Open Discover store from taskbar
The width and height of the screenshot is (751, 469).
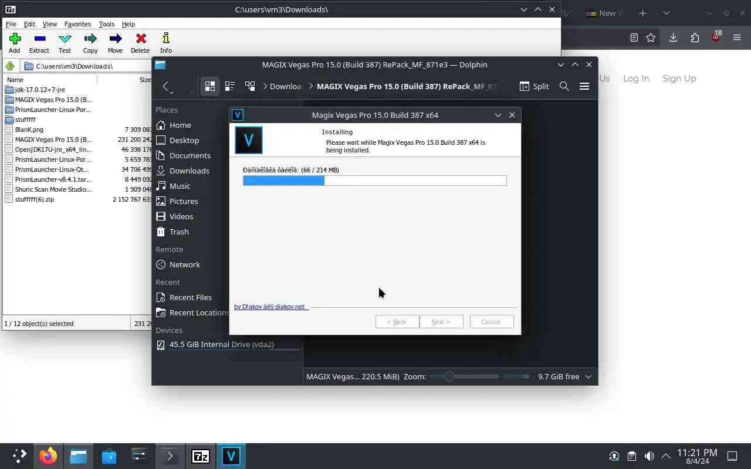click(109, 456)
